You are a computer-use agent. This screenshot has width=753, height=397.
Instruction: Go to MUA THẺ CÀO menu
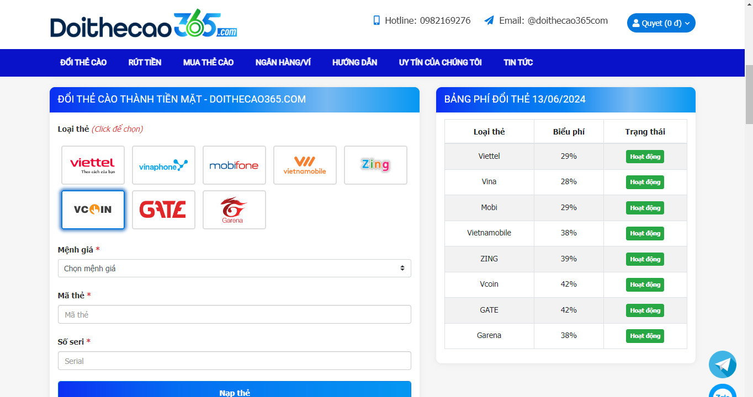(208, 62)
